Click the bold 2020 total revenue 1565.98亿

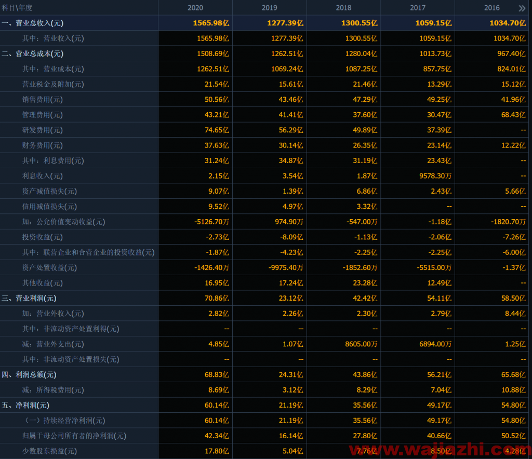(211, 23)
